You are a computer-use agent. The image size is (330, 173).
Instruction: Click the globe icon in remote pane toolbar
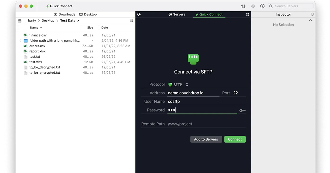pyautogui.click(x=139, y=14)
